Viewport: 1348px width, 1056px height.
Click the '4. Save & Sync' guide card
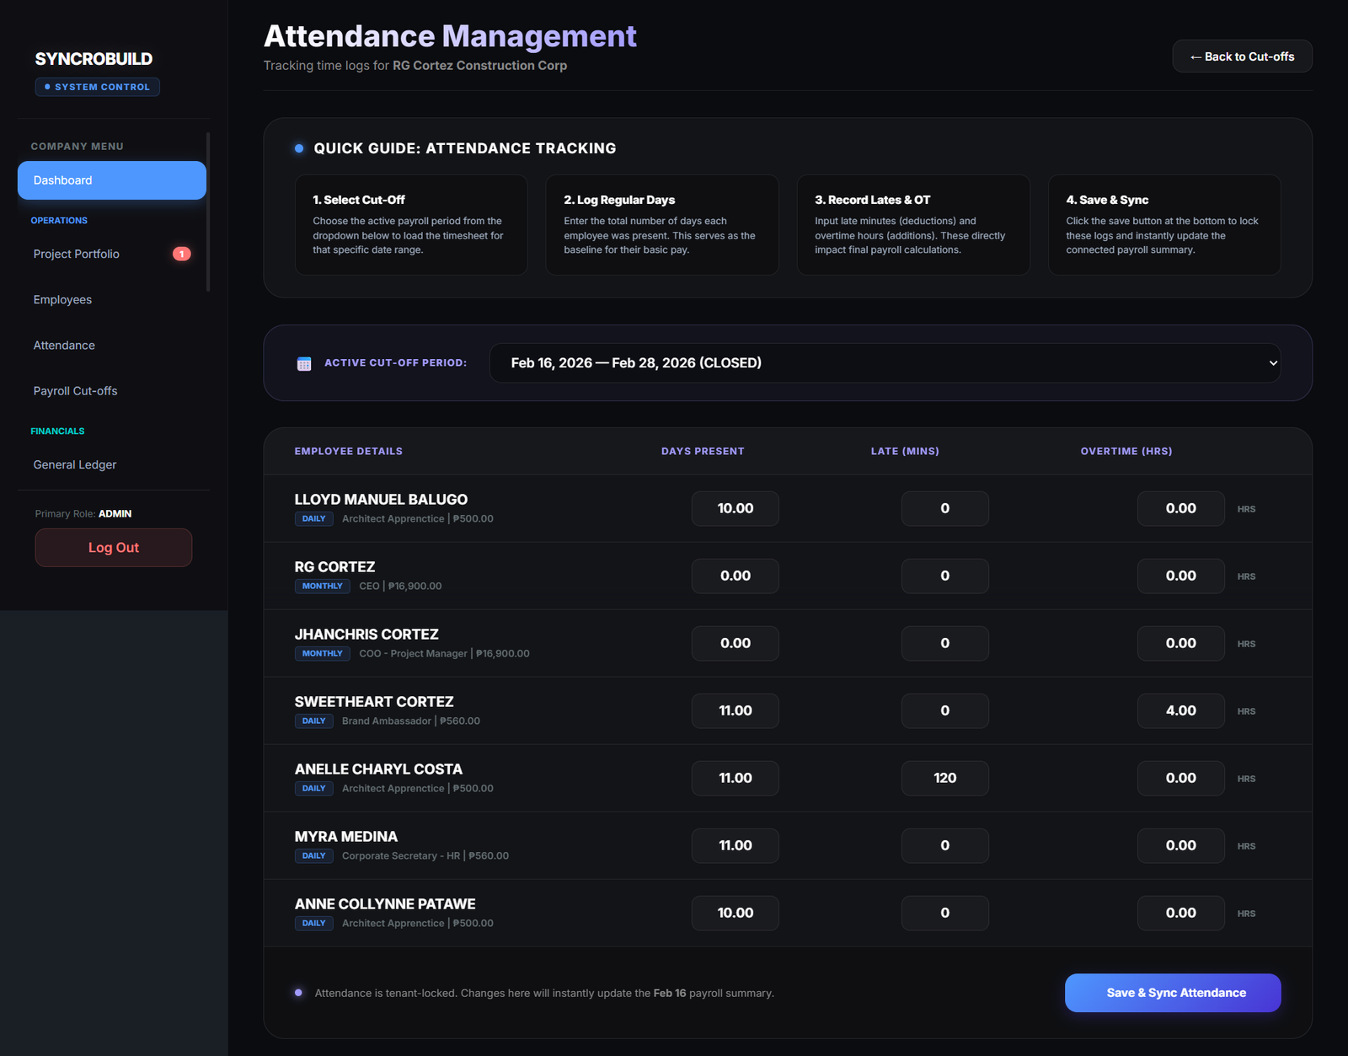pyautogui.click(x=1164, y=225)
